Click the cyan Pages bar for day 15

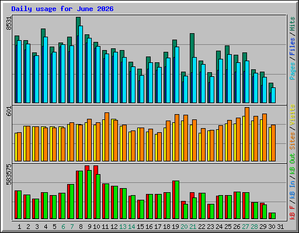pyautogui.click(x=142, y=89)
